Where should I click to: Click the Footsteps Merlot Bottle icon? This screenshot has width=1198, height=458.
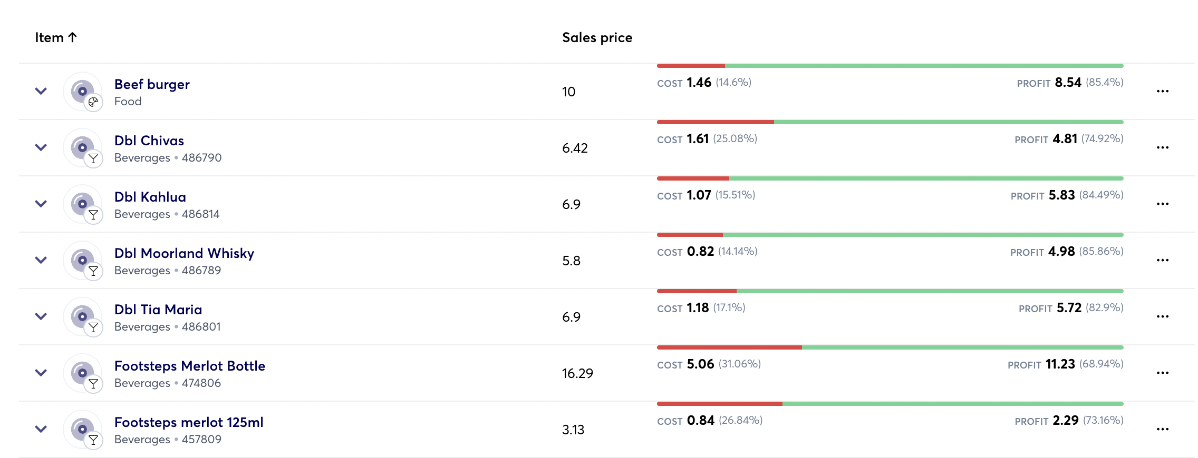tap(83, 373)
